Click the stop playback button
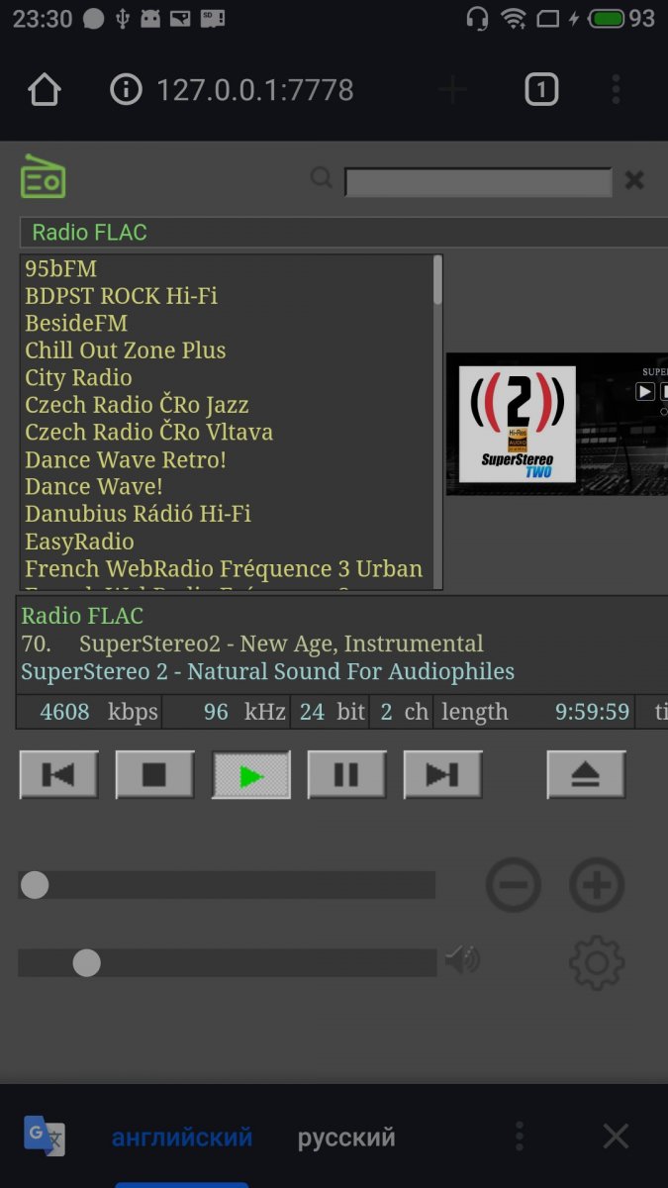668x1188 pixels. 154,774
